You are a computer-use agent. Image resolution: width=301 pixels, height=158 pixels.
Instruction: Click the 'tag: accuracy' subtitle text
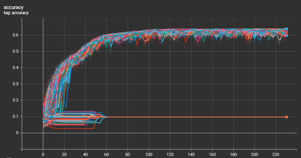16,13
